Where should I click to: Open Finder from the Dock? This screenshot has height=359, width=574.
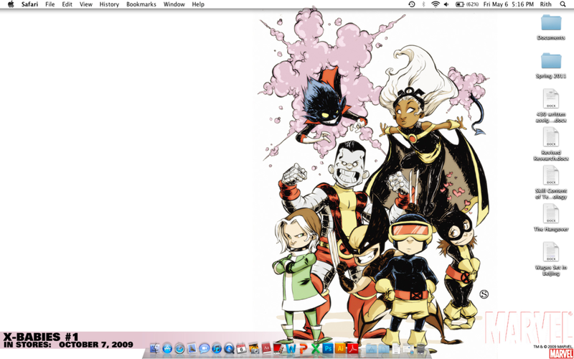[x=155, y=348]
